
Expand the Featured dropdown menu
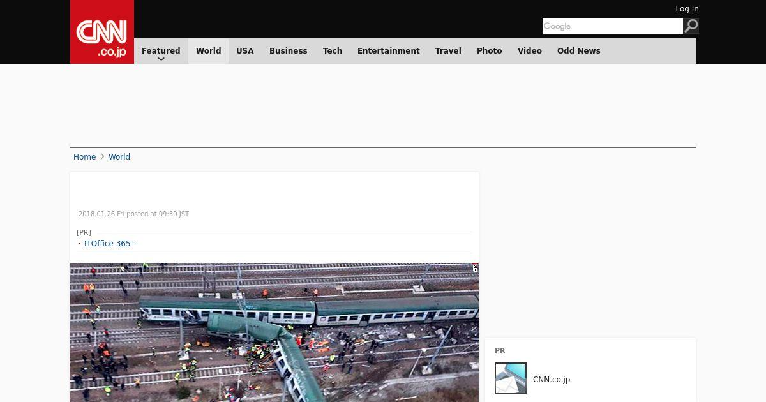pyautogui.click(x=161, y=51)
